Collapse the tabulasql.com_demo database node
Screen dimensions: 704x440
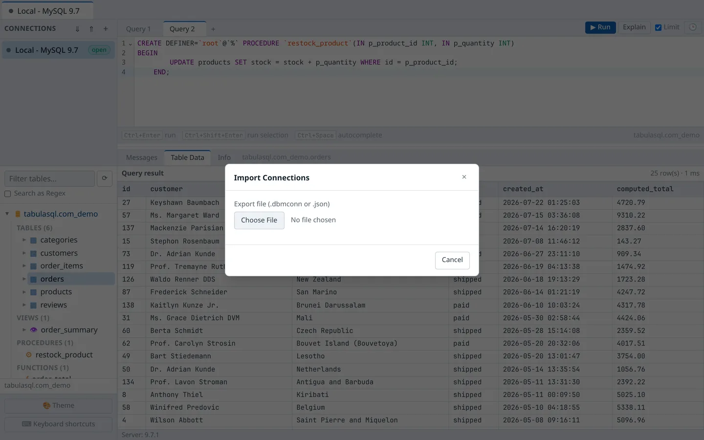coord(7,214)
